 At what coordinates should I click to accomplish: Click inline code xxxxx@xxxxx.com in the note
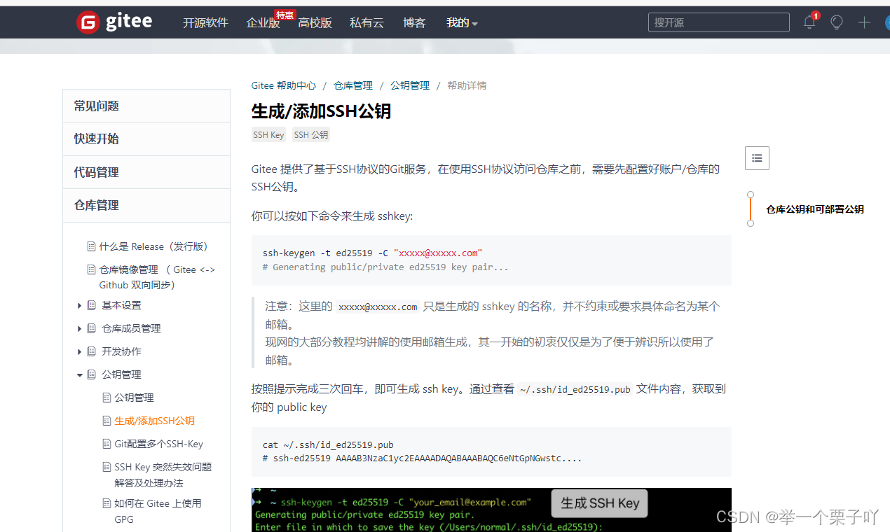[377, 307]
